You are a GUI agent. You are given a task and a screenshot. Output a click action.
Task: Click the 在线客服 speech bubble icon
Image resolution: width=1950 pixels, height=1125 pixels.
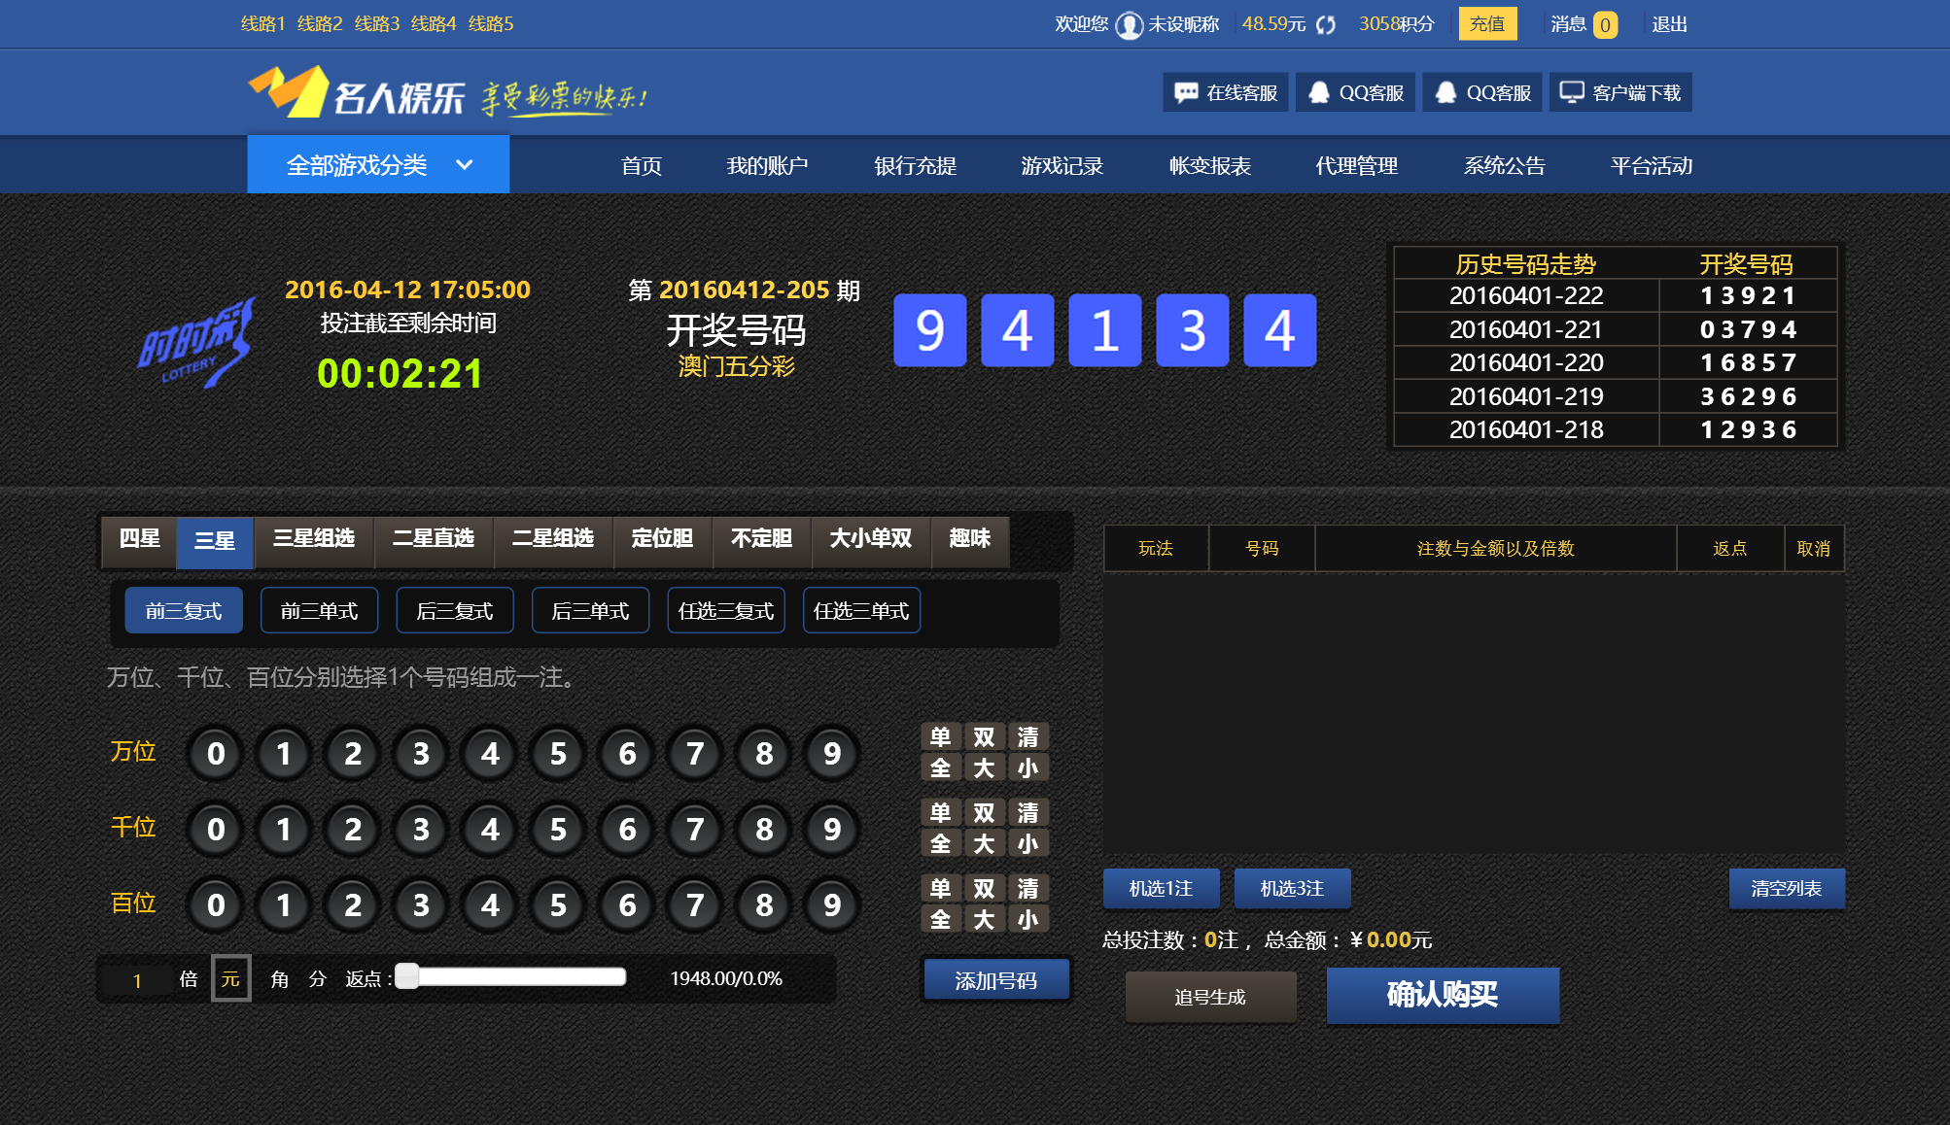(1185, 92)
